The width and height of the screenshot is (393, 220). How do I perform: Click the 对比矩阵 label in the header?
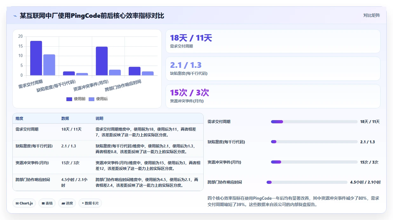coord(371,15)
